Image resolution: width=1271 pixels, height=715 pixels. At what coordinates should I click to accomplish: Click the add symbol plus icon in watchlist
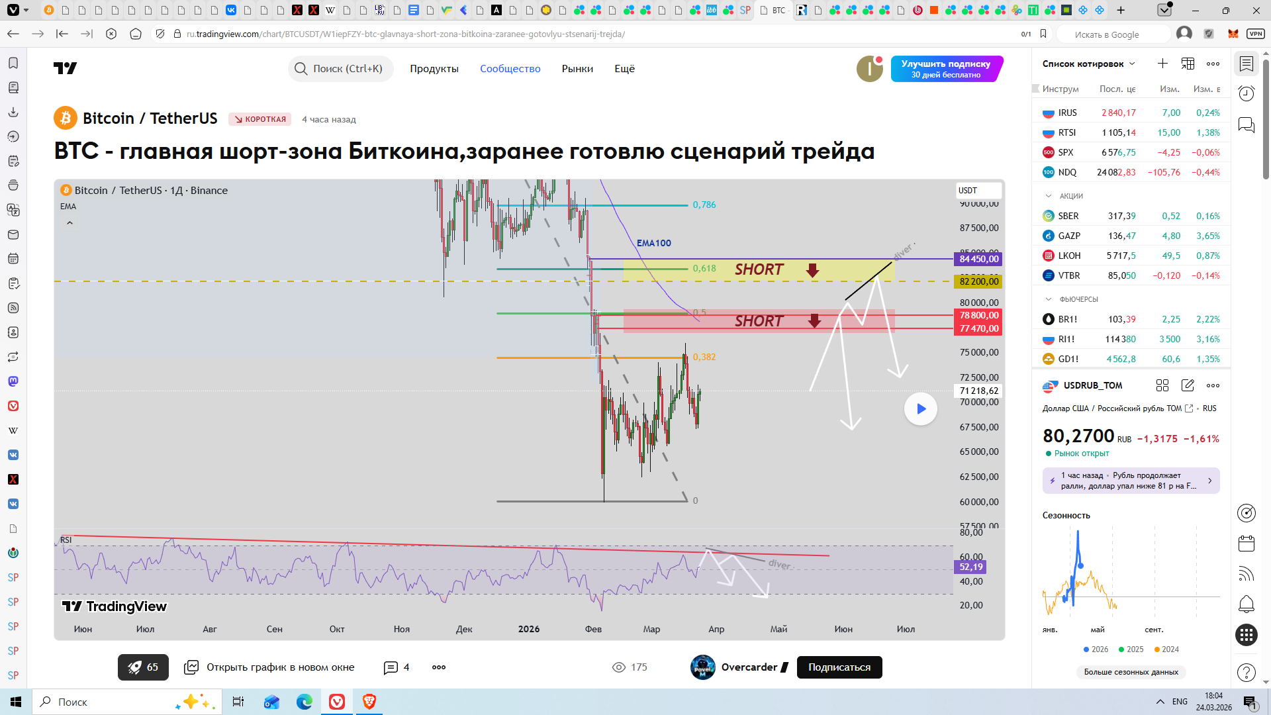1162,64
